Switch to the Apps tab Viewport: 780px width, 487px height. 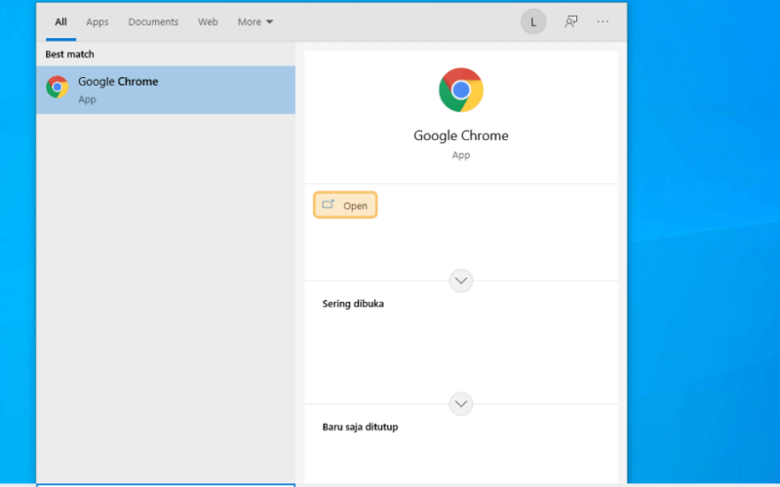[x=97, y=21]
